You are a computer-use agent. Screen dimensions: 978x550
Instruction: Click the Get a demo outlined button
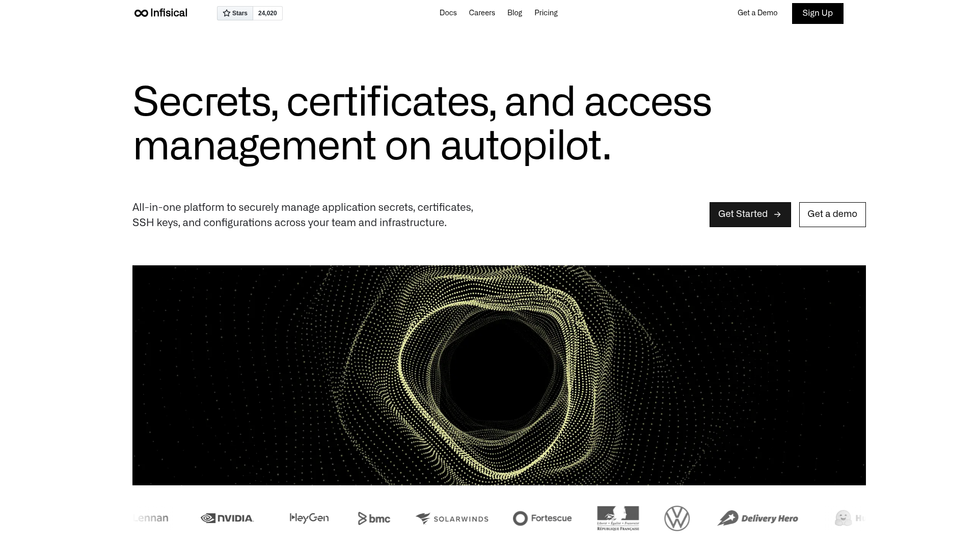[x=832, y=214]
